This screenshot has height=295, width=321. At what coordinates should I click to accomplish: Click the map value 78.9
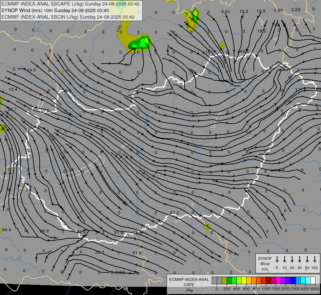click(137, 233)
